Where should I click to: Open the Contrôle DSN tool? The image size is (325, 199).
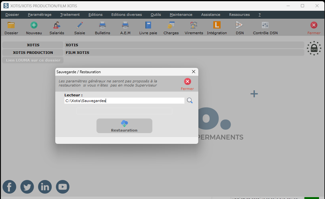click(265, 28)
